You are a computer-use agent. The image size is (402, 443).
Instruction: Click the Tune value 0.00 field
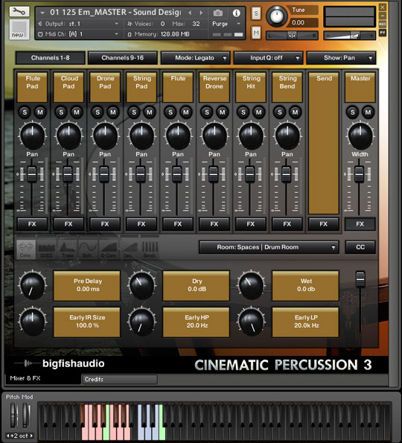pyautogui.click(x=302, y=22)
